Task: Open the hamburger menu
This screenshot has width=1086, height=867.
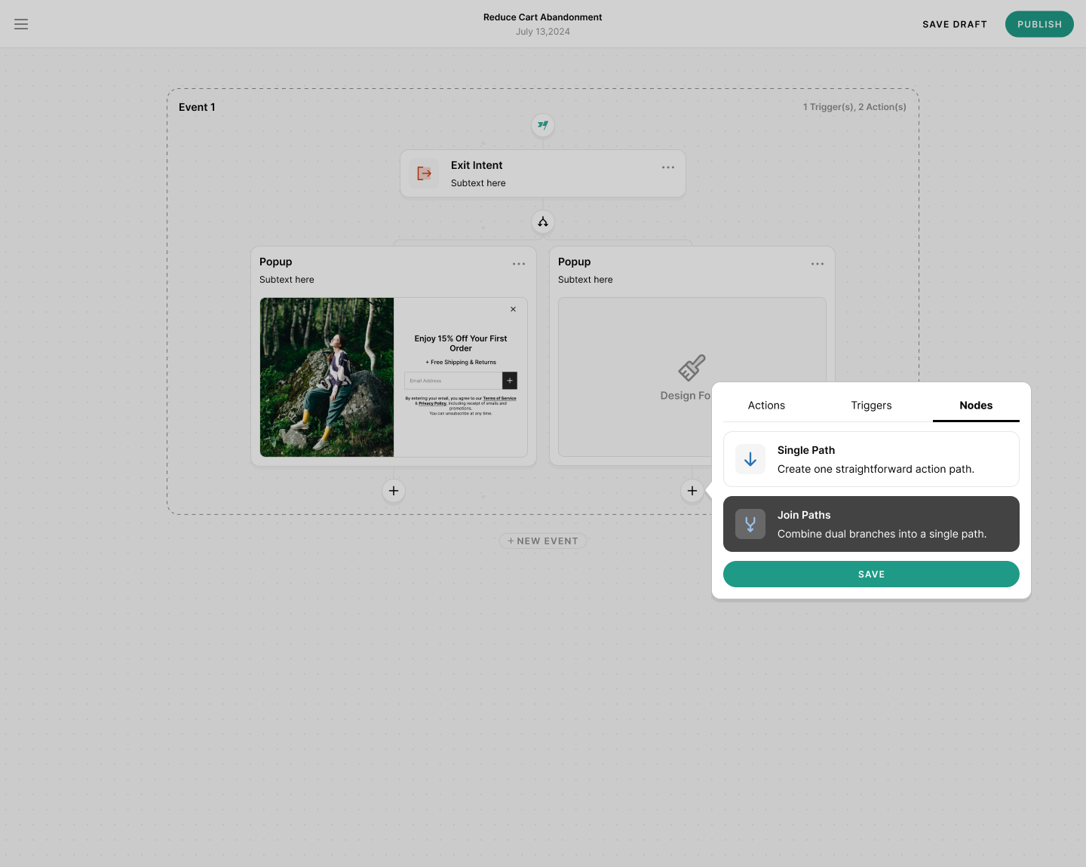Action: tap(21, 24)
